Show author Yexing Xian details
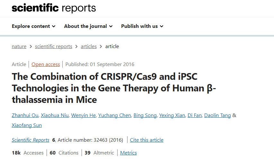Image resolution: width=274 pixels, height=159 pixels. (172, 115)
